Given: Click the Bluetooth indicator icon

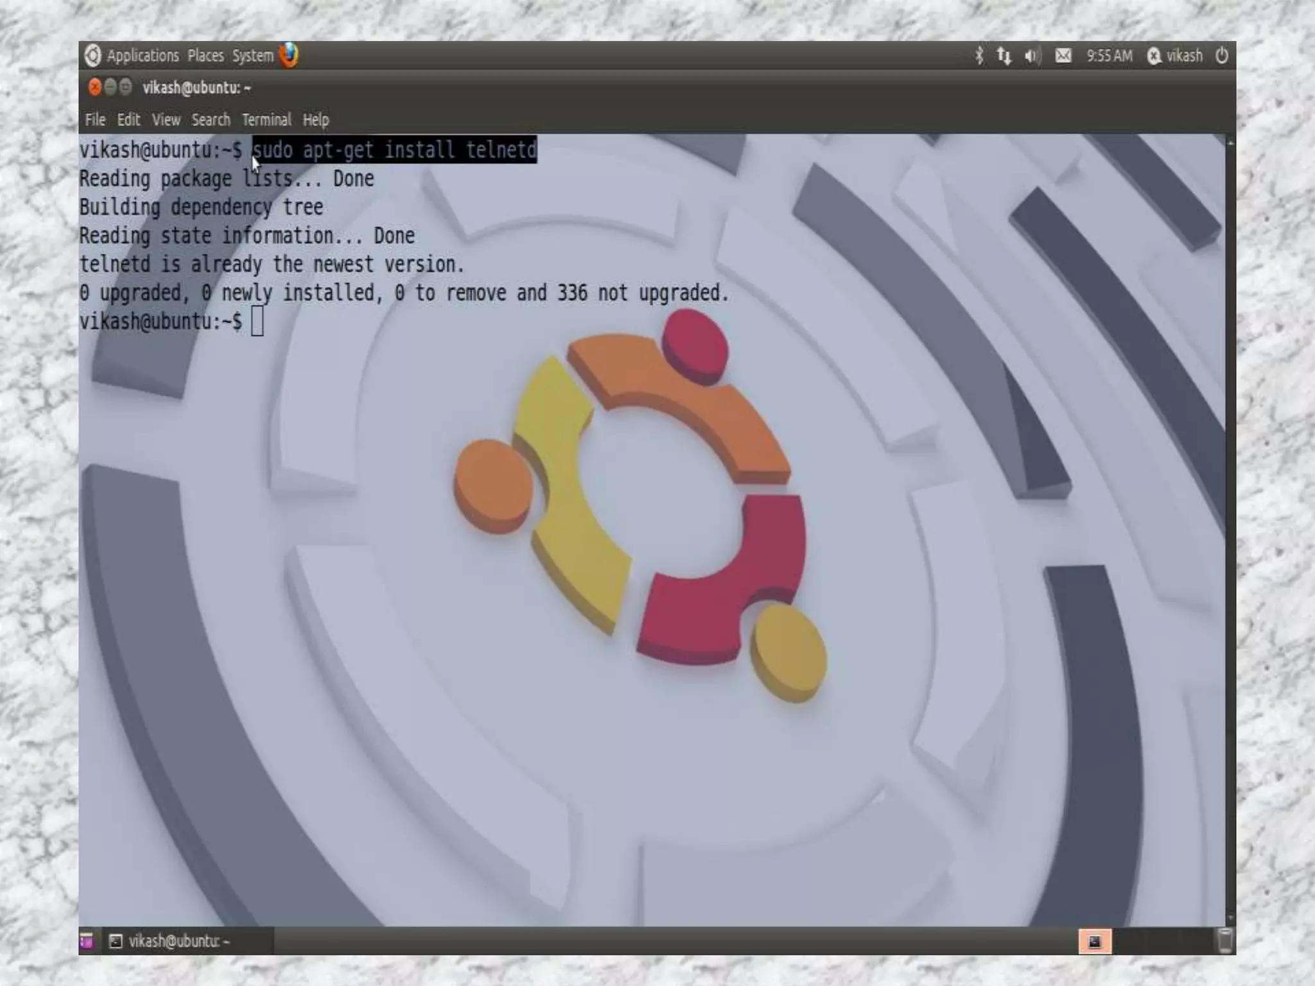Looking at the screenshot, I should tap(979, 56).
